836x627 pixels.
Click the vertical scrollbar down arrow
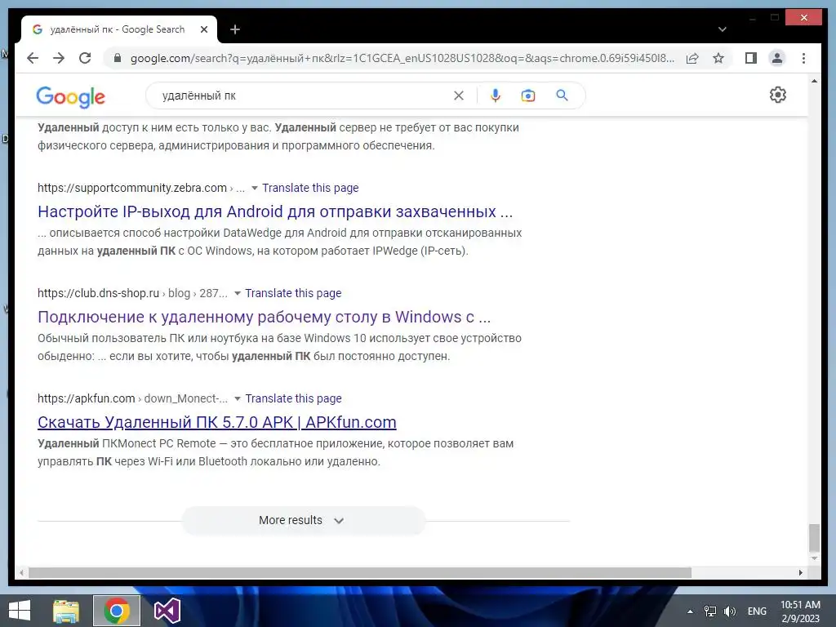(814, 558)
